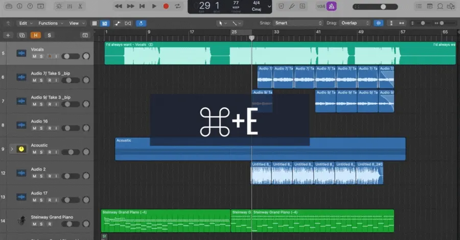Toggle the orange H hide tracks button

point(35,35)
